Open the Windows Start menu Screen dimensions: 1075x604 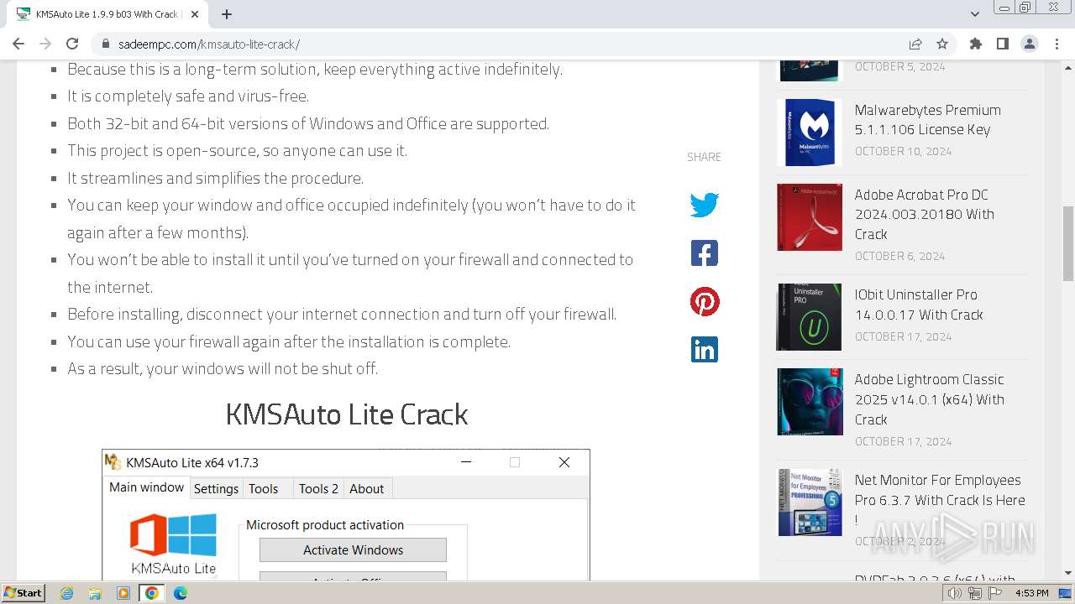click(x=23, y=593)
